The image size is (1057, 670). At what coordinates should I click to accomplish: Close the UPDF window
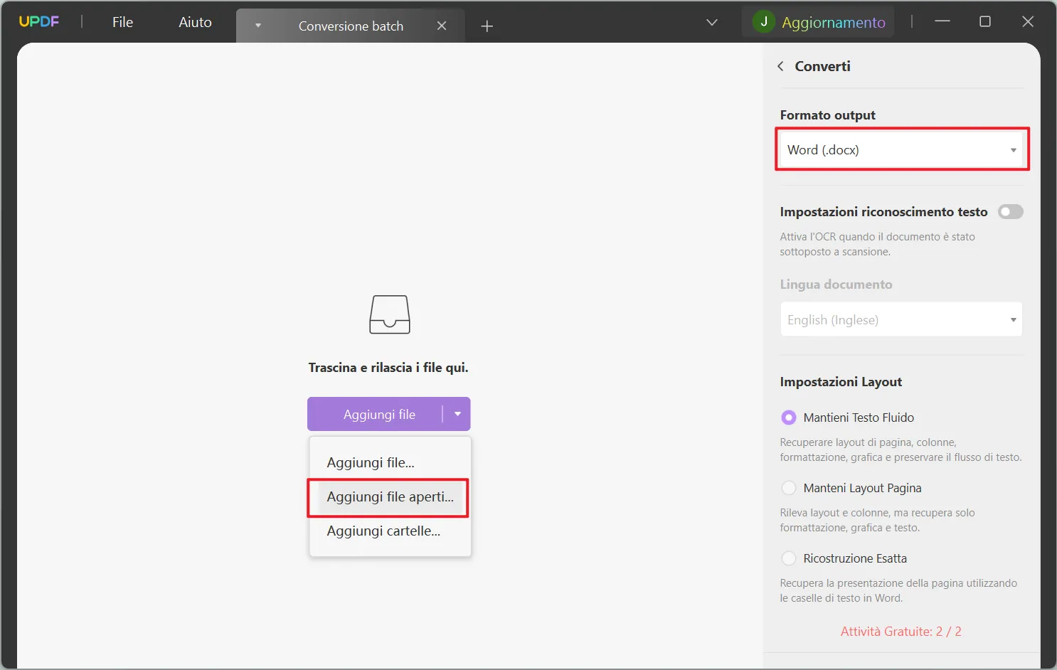point(1028,21)
